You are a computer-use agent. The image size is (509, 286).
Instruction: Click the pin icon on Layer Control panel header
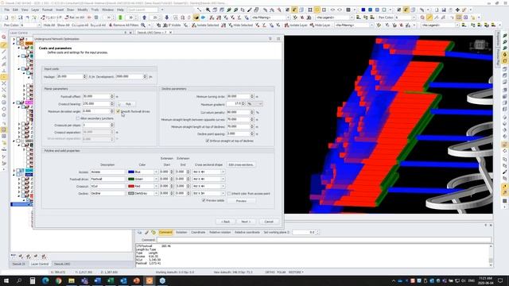126,33
